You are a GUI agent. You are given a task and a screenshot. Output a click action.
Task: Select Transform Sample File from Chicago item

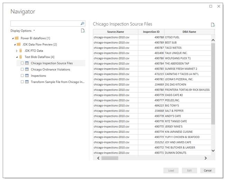click(x=57, y=82)
